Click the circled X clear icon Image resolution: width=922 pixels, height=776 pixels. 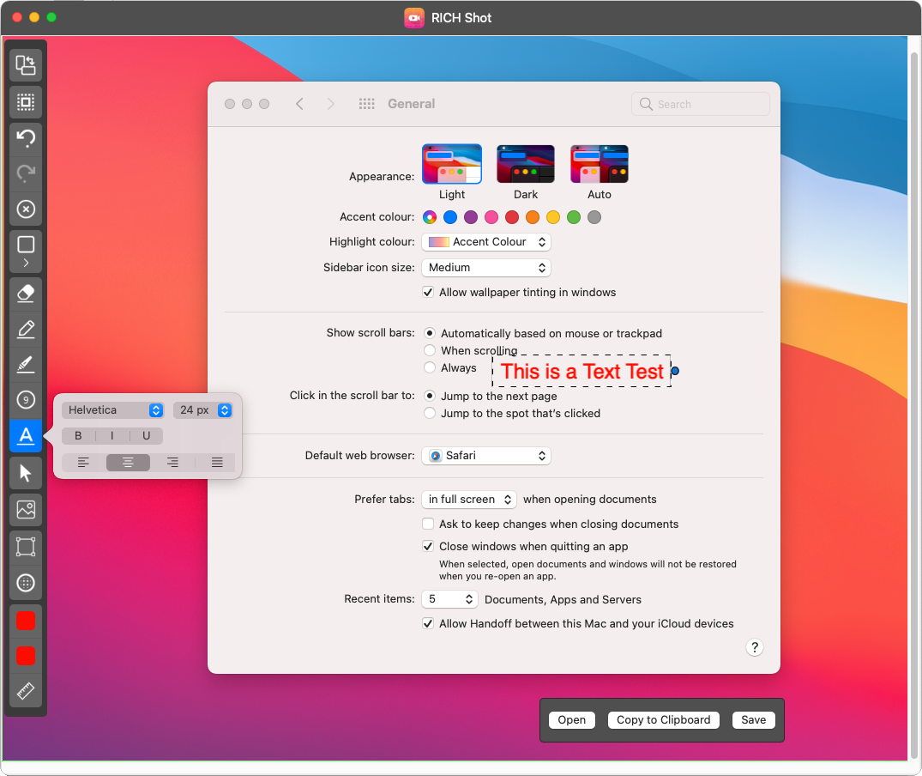25,209
